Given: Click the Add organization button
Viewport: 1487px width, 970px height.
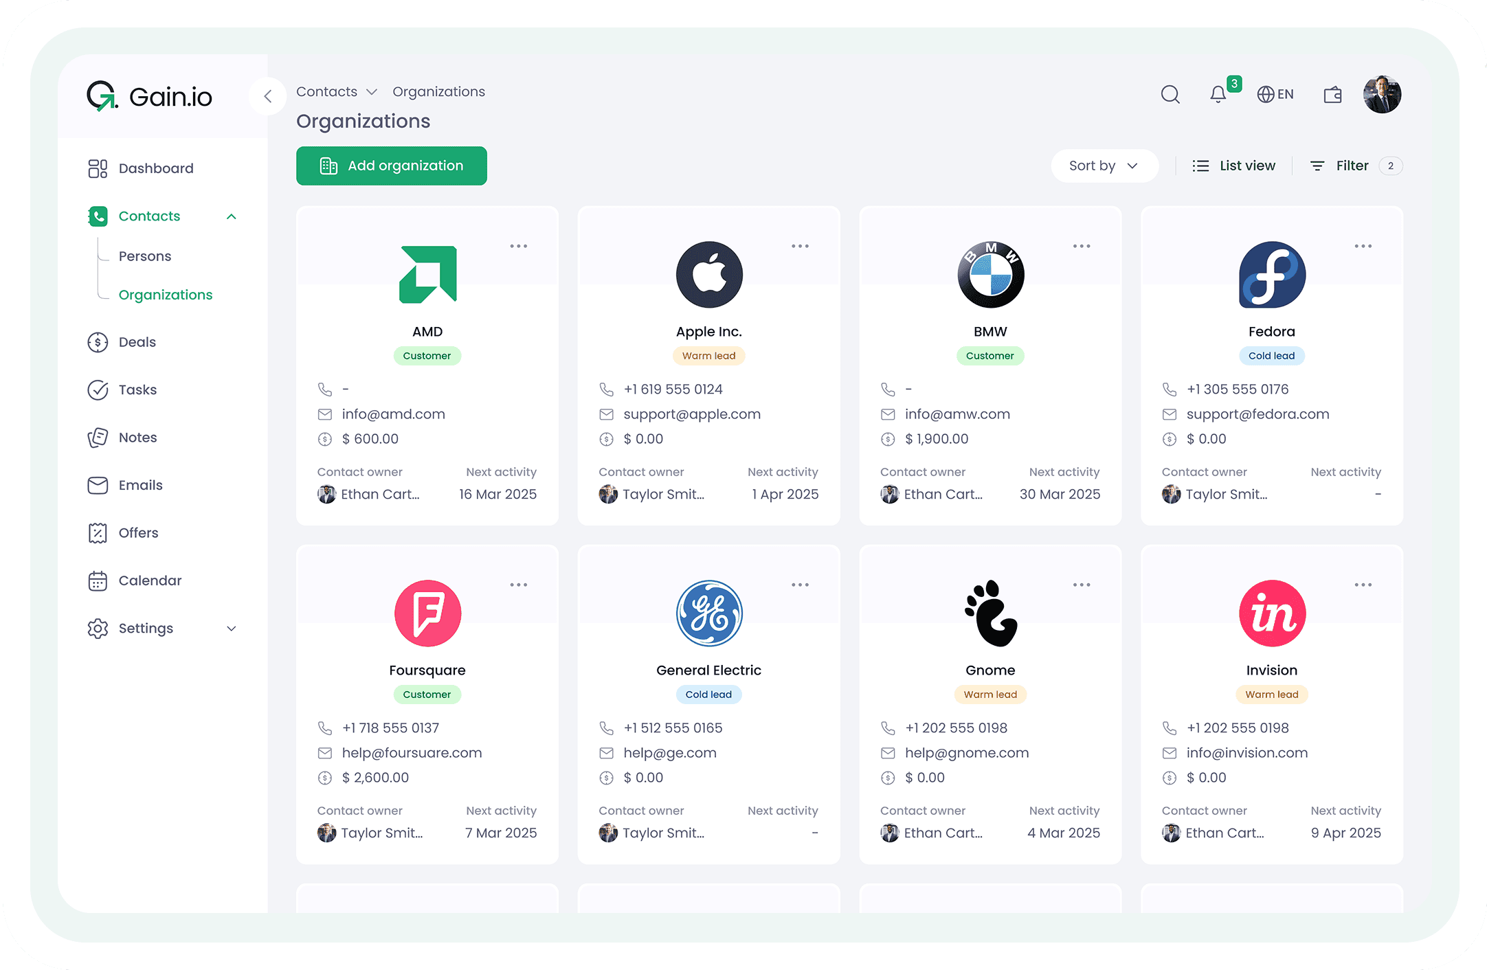Looking at the screenshot, I should point(392,166).
